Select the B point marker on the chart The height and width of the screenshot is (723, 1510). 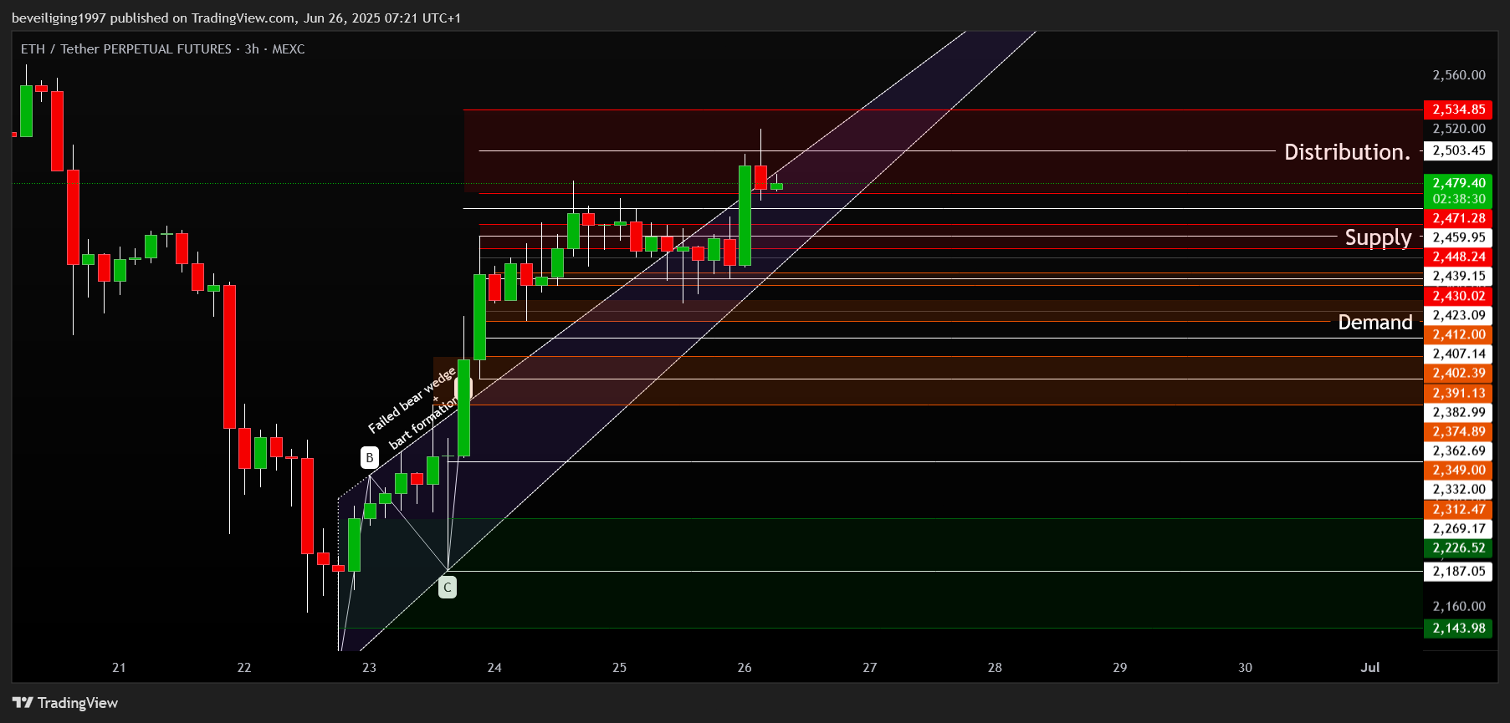tap(370, 458)
